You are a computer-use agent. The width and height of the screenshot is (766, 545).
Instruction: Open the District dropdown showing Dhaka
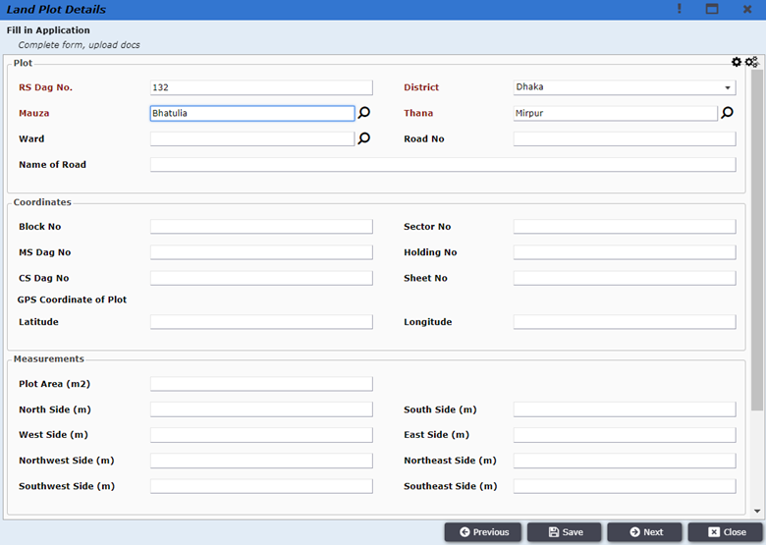pyautogui.click(x=625, y=87)
